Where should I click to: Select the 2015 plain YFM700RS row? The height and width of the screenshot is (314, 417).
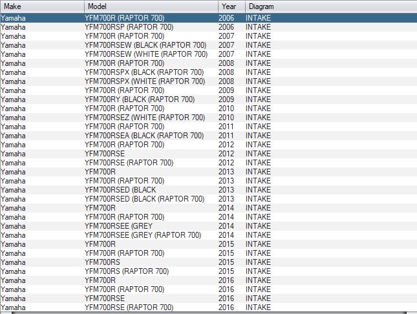(x=208, y=262)
